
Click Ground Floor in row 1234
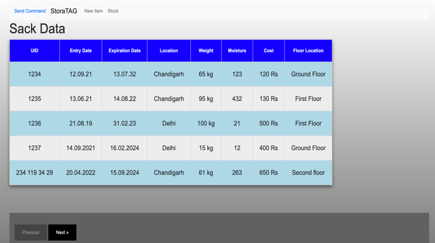click(x=308, y=74)
